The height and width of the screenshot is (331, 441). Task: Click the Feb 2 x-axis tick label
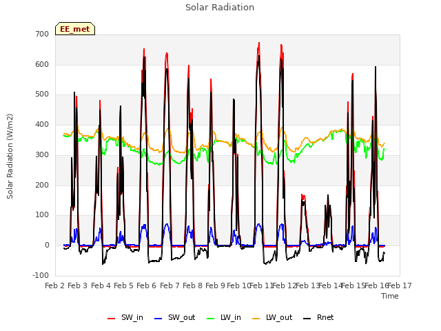click(55, 285)
